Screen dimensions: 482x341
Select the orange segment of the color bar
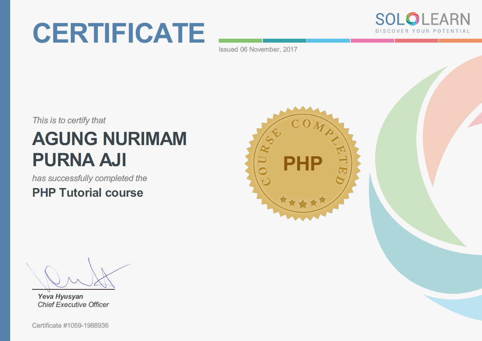click(x=460, y=41)
